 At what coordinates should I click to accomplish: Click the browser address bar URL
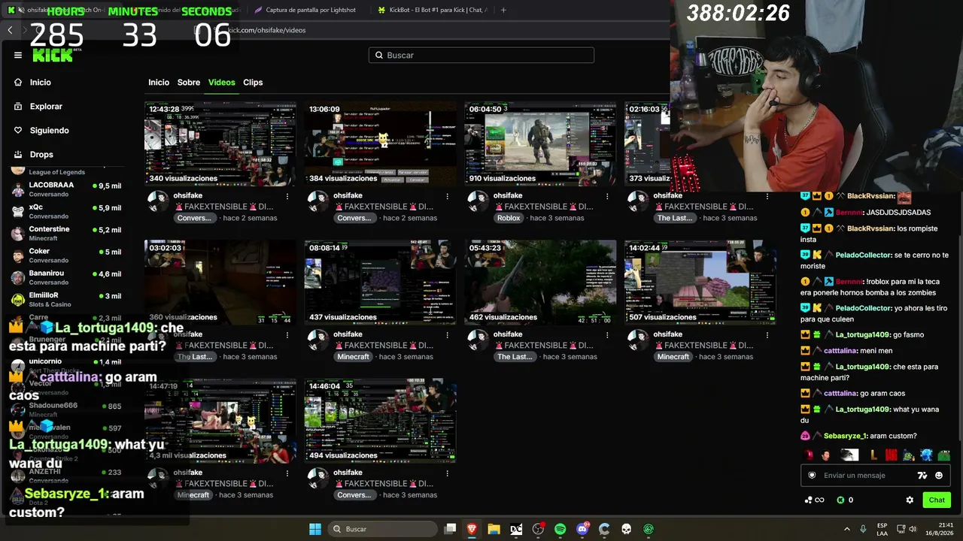[267, 30]
